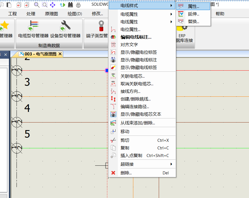Click the binoculars search icon
This screenshot has width=249, height=198.
(70, 5)
